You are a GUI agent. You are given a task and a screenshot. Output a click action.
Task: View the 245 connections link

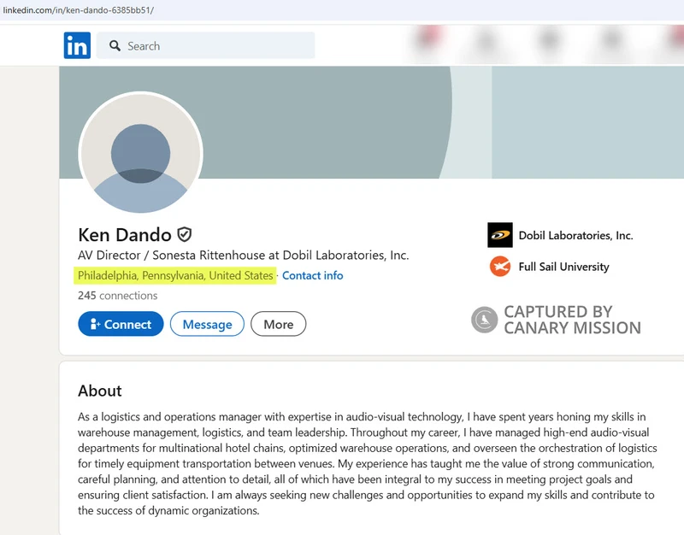click(x=118, y=296)
